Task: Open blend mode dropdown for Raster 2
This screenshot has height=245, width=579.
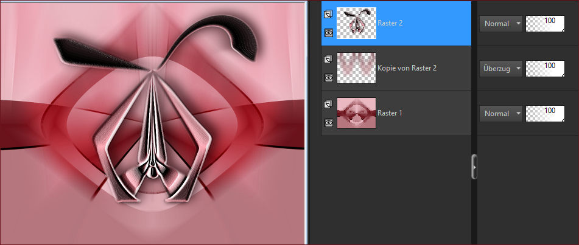Action: tap(501, 24)
